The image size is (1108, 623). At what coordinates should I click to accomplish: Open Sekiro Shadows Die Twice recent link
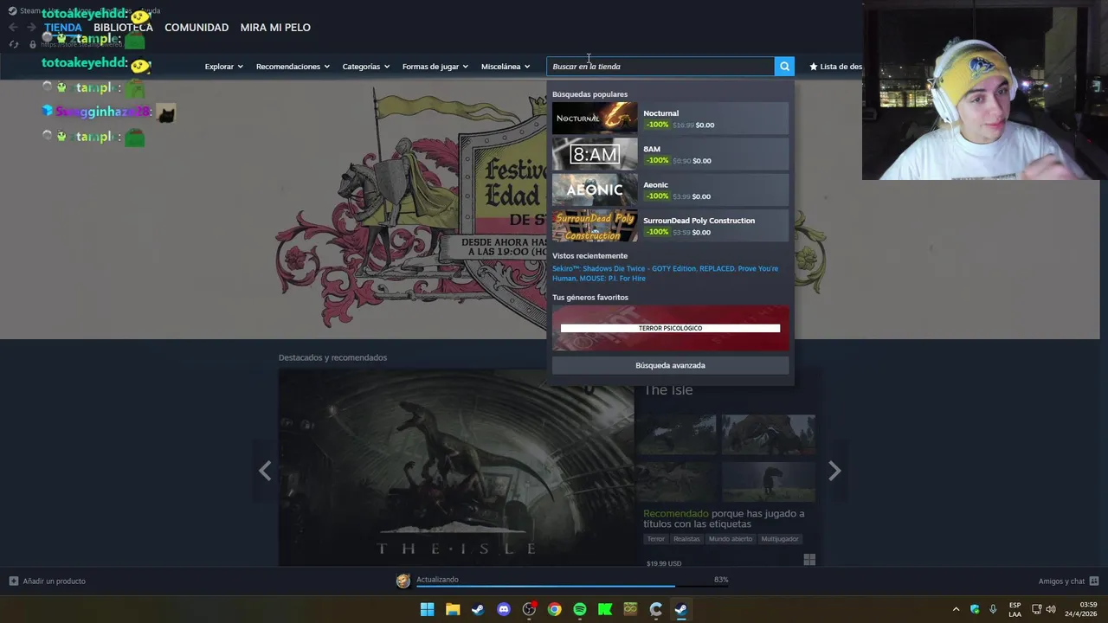pos(623,268)
